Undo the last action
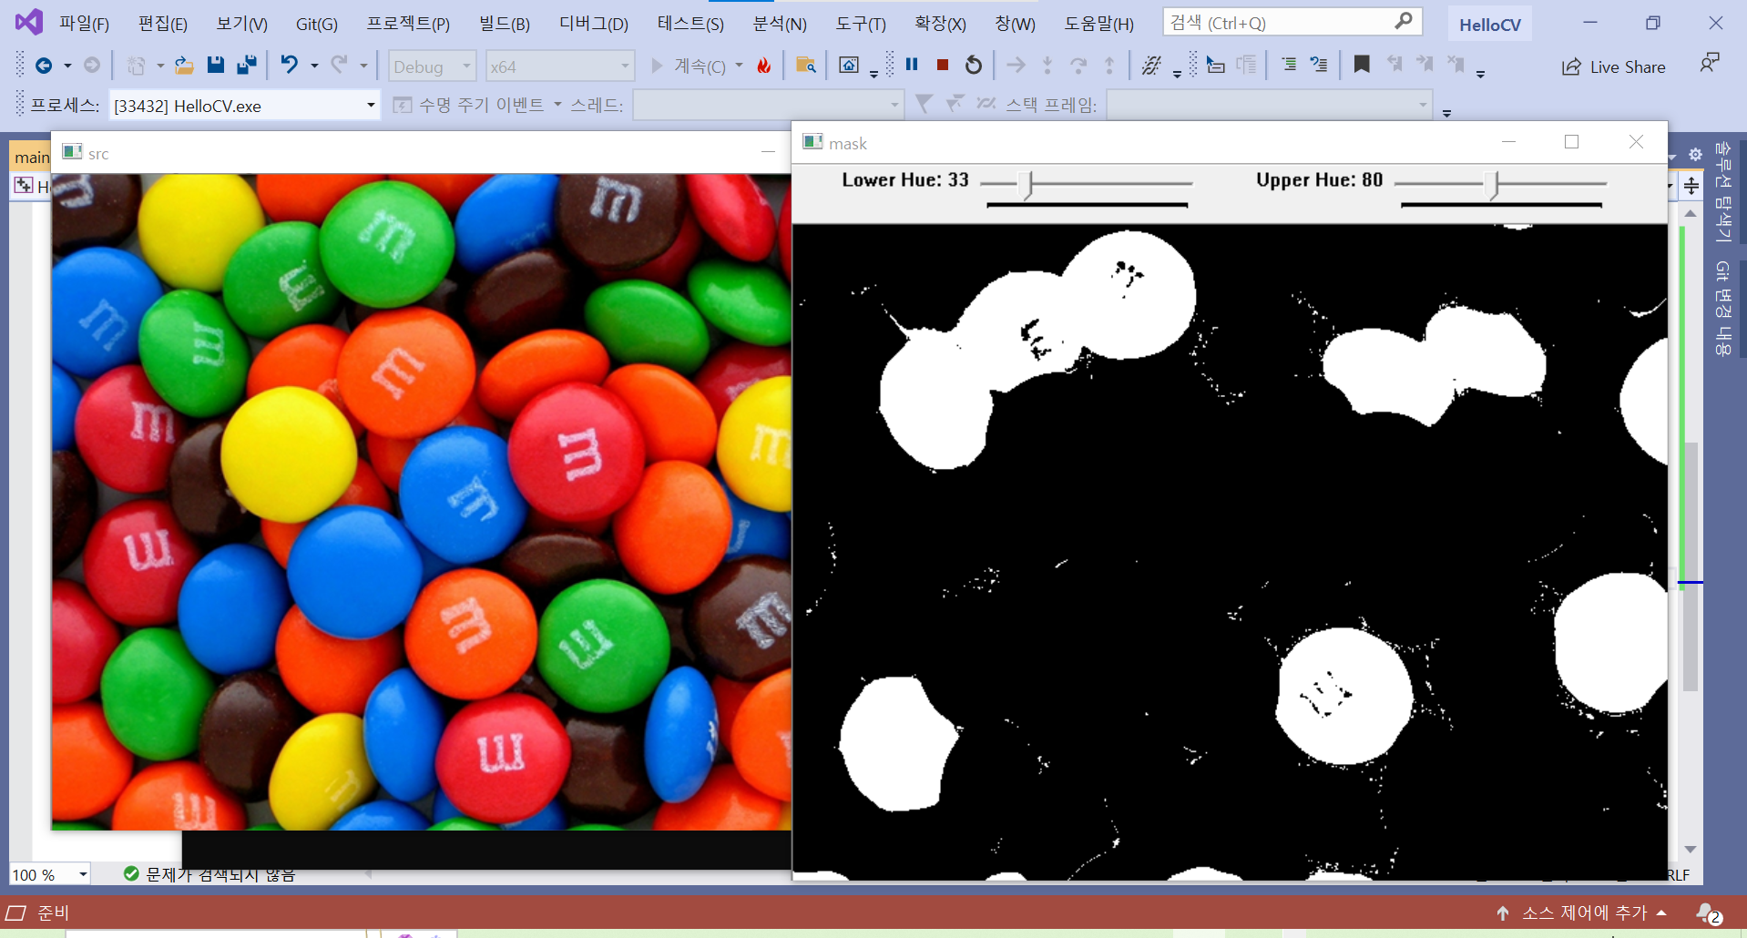Image resolution: width=1747 pixels, height=938 pixels. [x=289, y=66]
